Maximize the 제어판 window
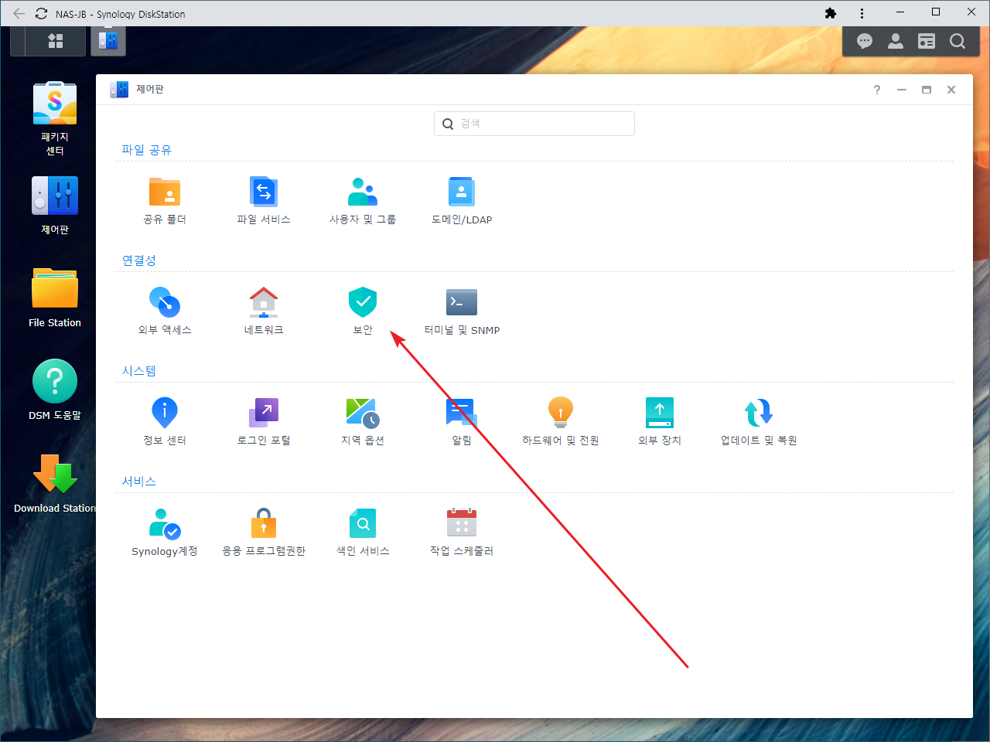Image resolution: width=990 pixels, height=742 pixels. click(927, 90)
